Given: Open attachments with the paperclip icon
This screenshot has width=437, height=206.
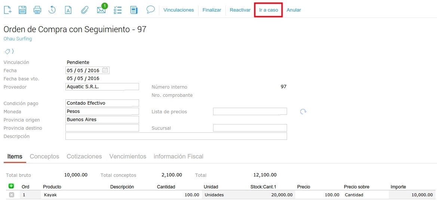Looking at the screenshot, I should pyautogui.click(x=85, y=10).
